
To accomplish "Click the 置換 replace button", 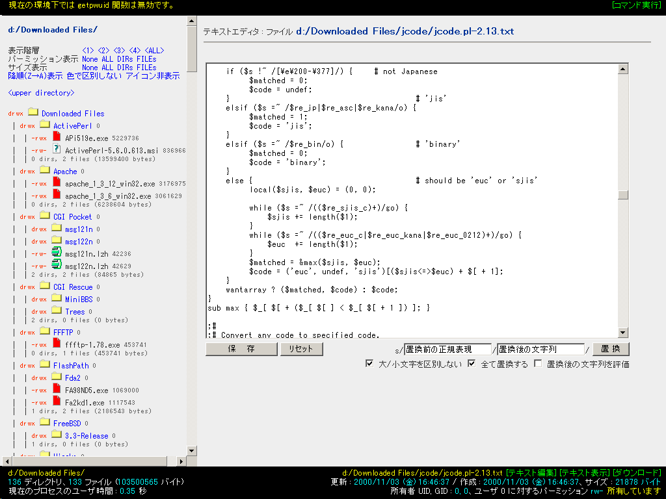I will coord(610,349).
